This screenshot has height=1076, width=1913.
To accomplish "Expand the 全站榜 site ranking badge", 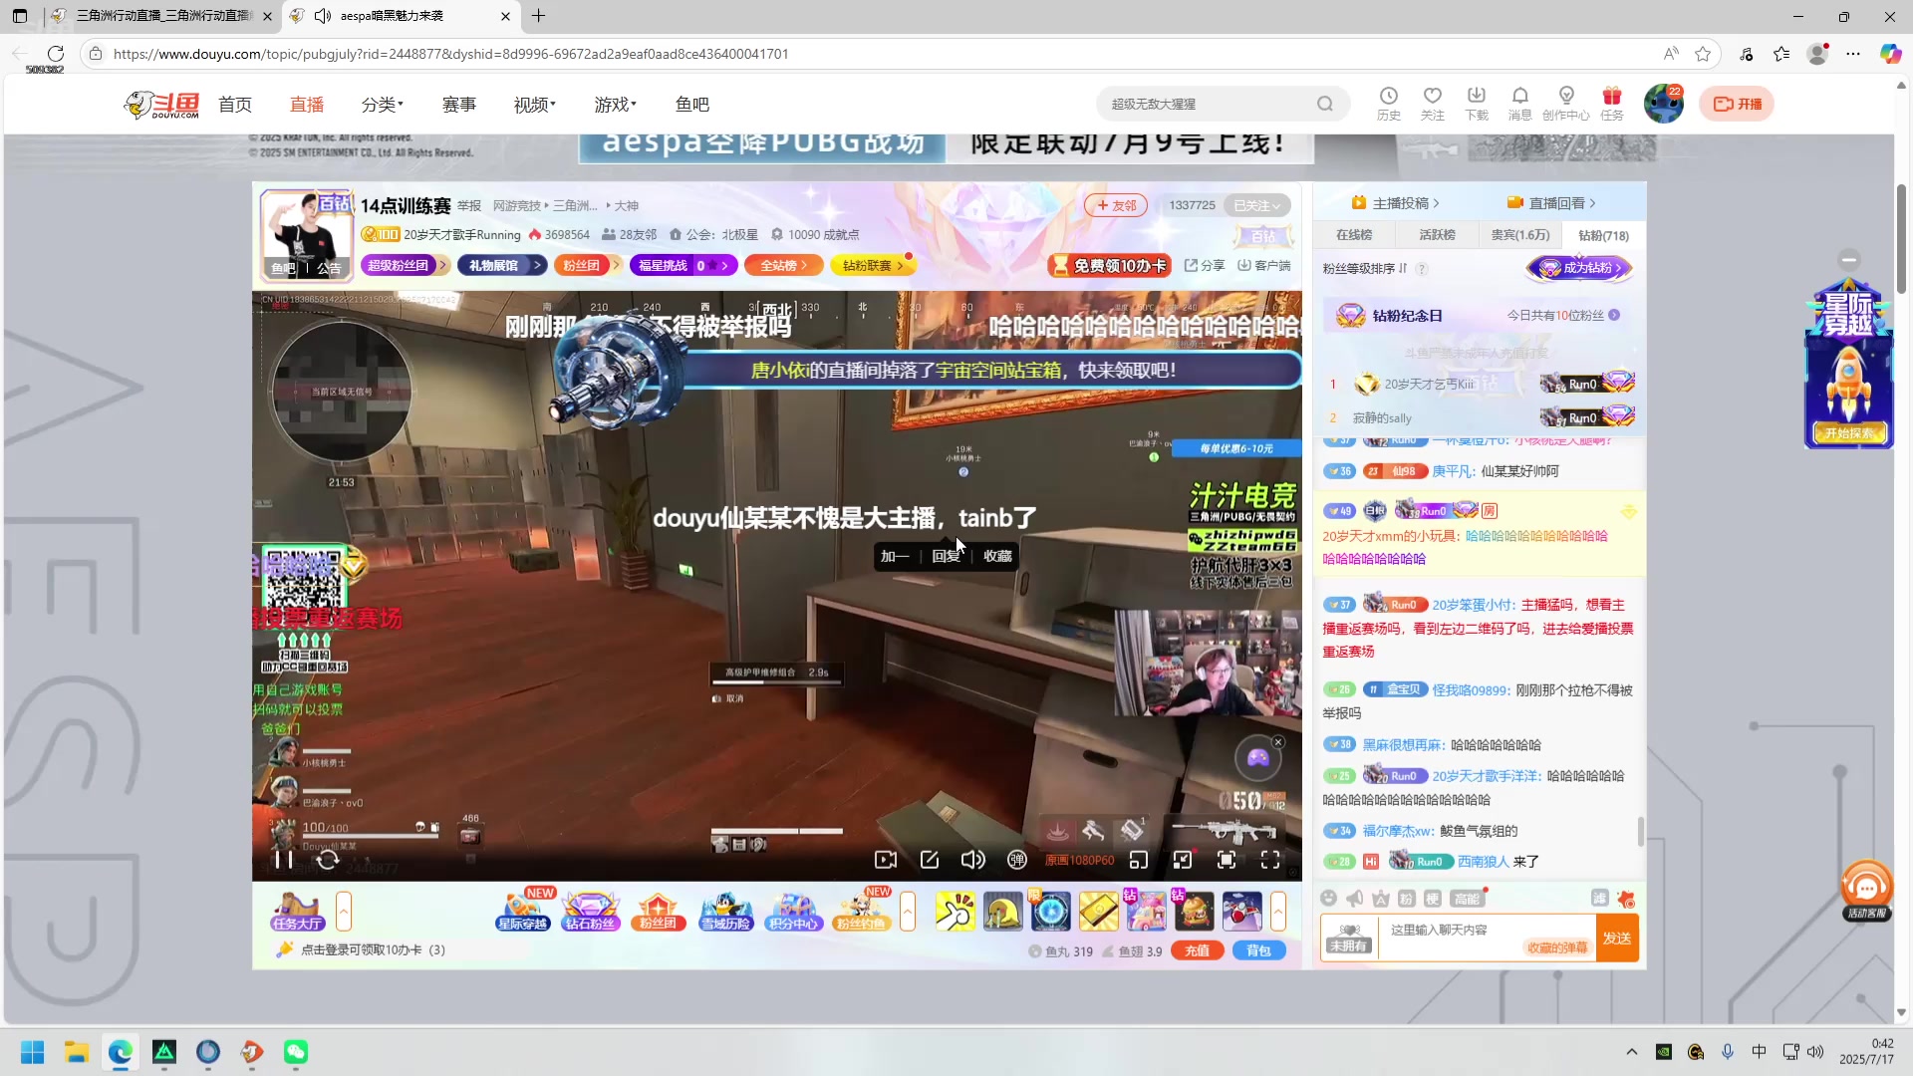I will coord(783,265).
